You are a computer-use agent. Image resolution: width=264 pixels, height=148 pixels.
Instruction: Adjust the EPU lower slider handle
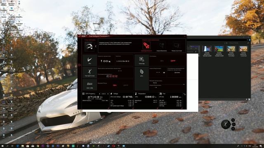coord(156,87)
